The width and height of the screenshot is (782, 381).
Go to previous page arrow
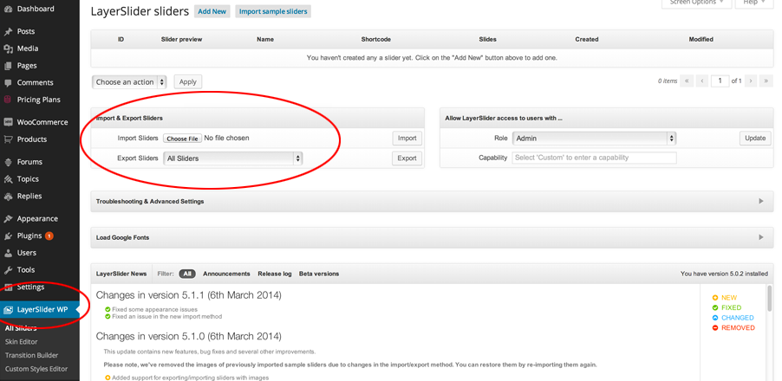coord(702,81)
